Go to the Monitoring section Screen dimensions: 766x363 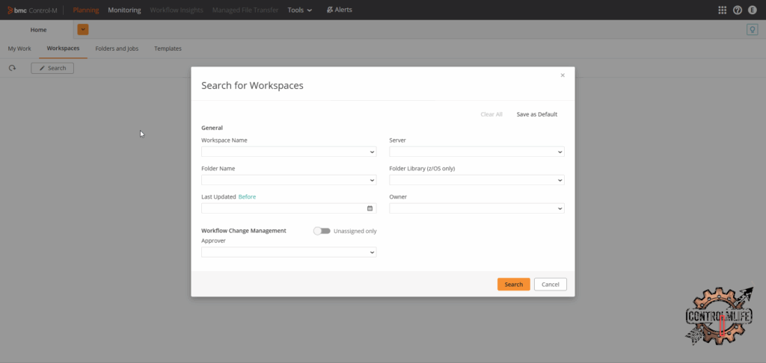pyautogui.click(x=124, y=10)
